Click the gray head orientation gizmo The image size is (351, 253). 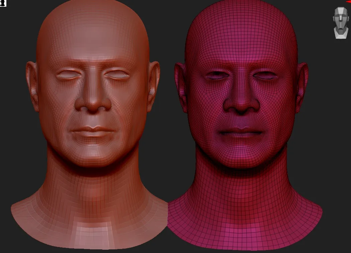[341, 23]
